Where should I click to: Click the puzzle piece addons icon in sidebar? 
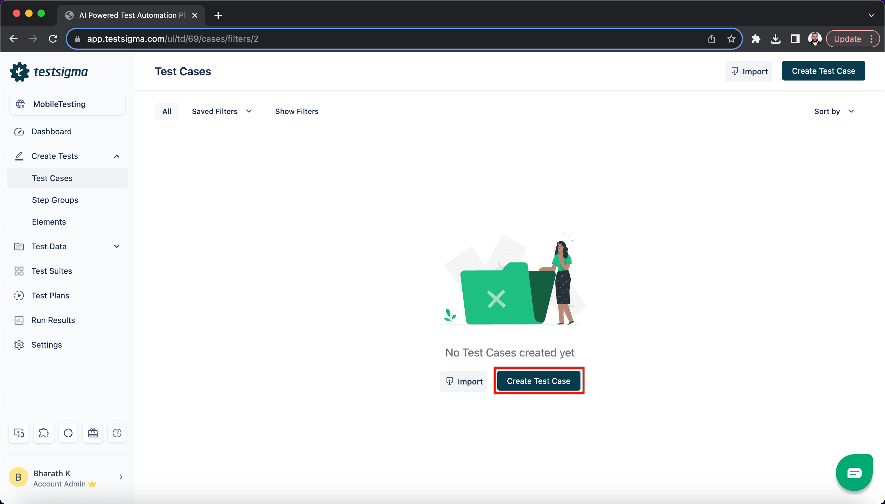coord(44,433)
